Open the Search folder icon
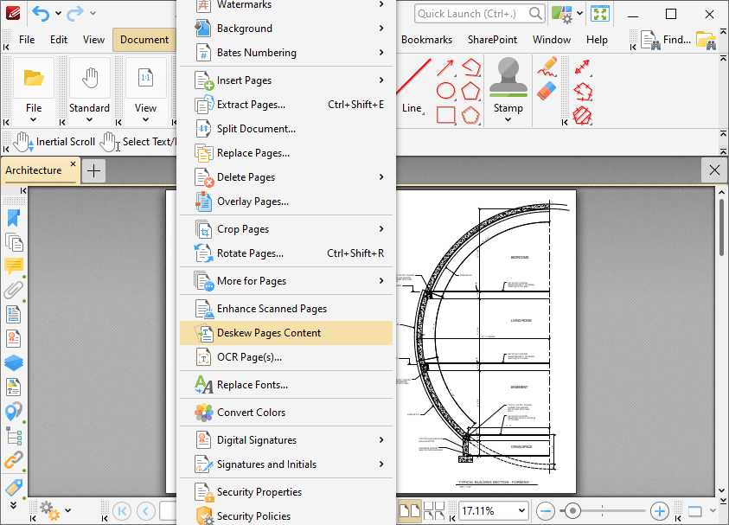 click(x=706, y=40)
